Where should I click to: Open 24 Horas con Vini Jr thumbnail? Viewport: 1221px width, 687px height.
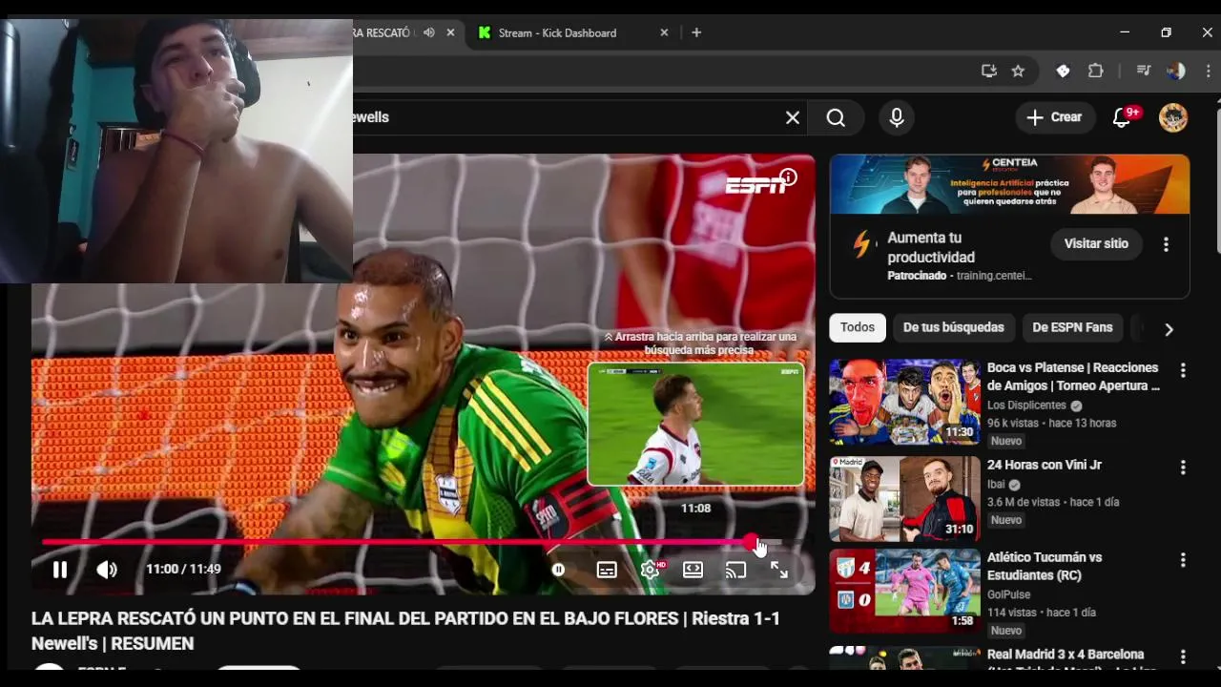click(x=904, y=499)
